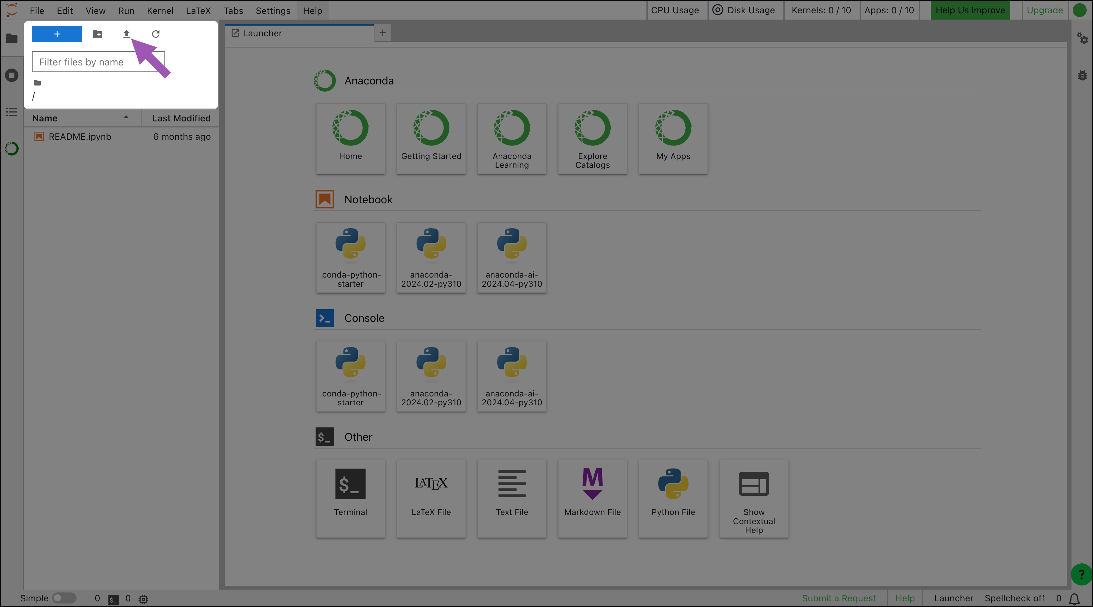Open the My Apps tile
This screenshot has height=607, width=1093.
673,139
